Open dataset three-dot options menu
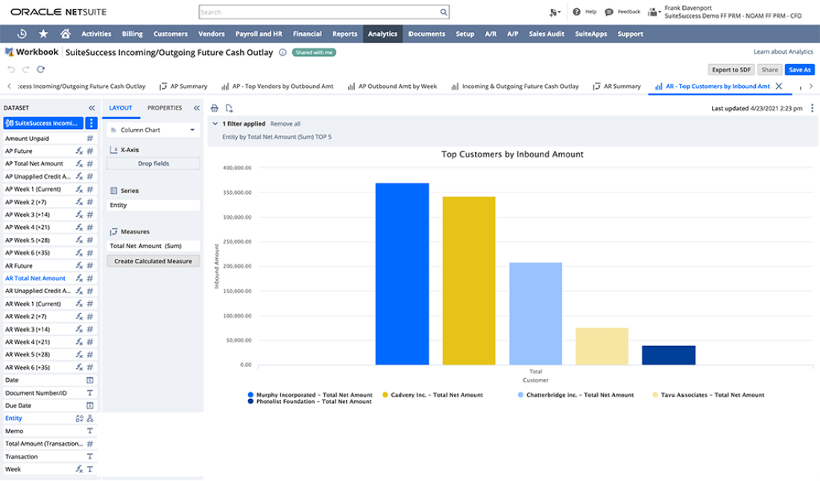This screenshot has height=481, width=820. click(x=91, y=123)
